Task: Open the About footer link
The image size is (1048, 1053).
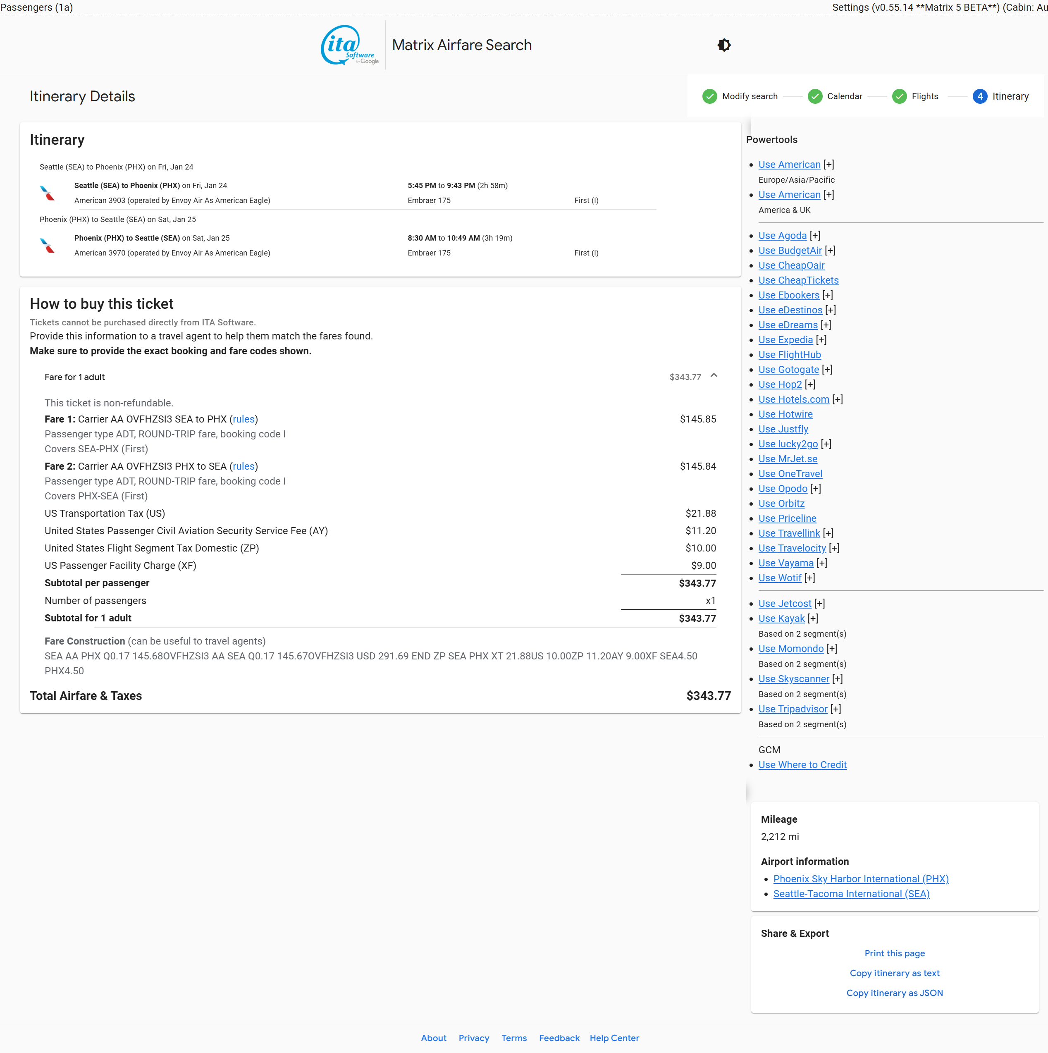Action: coord(433,1038)
